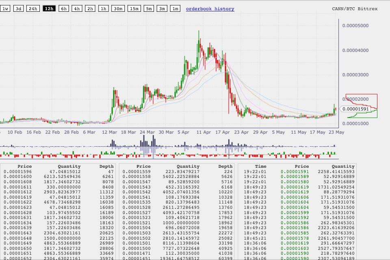Viewport: 390px width, 260px height.
Task: Select ask row priced 0.00001596
Action: [58, 171]
